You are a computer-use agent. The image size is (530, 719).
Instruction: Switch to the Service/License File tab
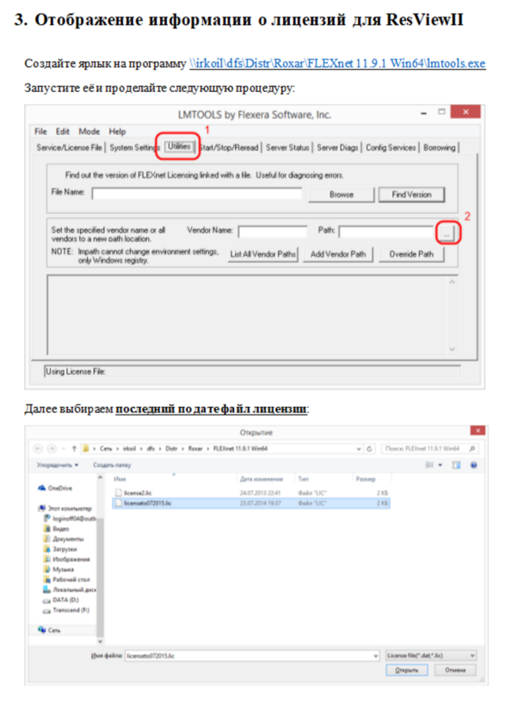pyautogui.click(x=70, y=148)
